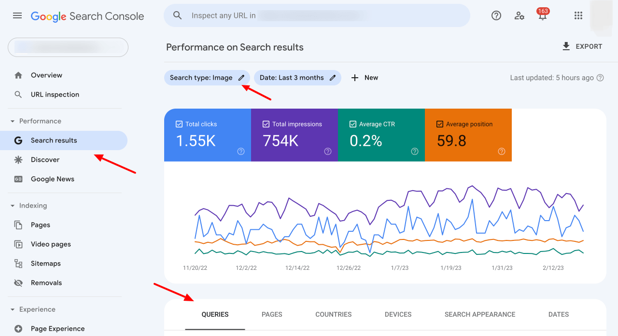Screen dimensions: 618x336
Task: Toggle the Total impressions checkbox
Action: coord(266,124)
